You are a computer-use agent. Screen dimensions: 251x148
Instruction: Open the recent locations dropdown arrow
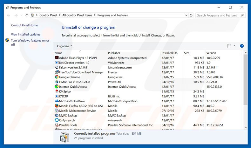point(22,15)
